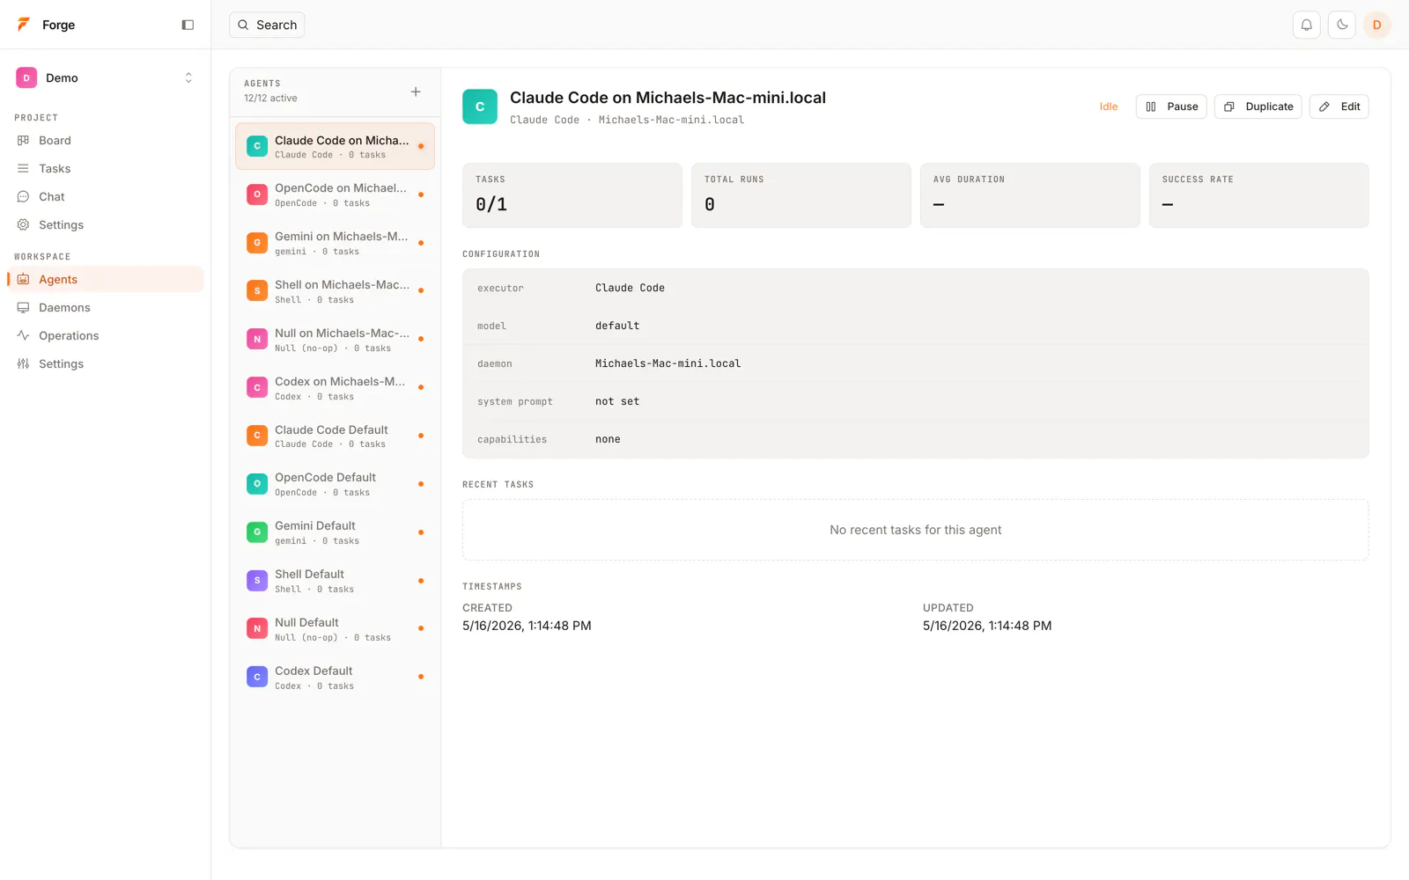The image size is (1409, 880).
Task: Click the Tasks 0/1 stat card
Action: [x=572, y=195]
